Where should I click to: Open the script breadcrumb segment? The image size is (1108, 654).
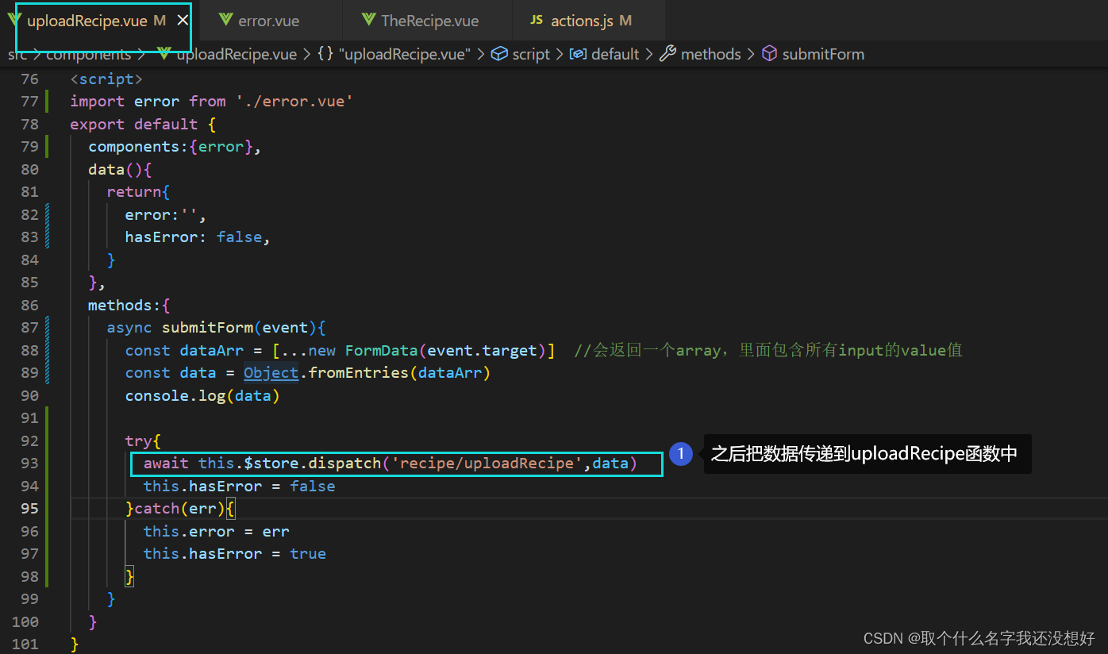[531, 54]
